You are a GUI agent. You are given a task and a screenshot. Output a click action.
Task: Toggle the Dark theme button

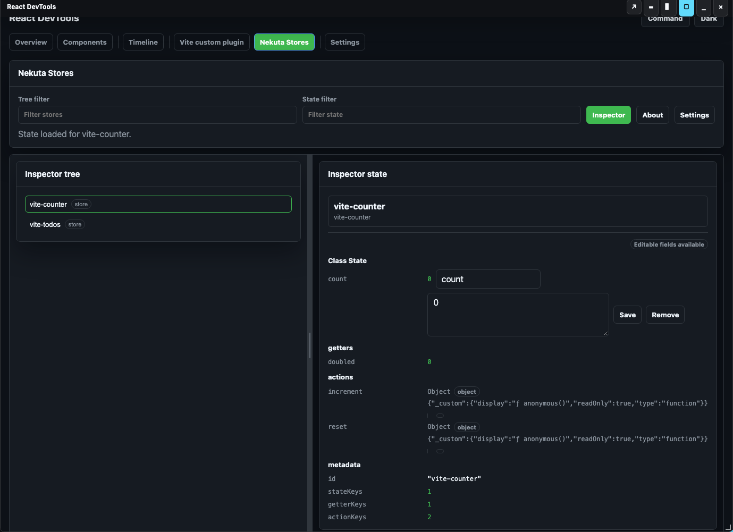pos(709,20)
